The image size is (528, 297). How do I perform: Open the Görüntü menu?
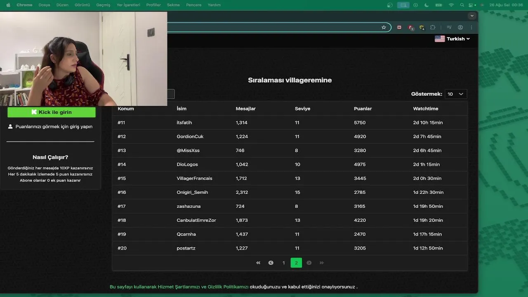pyautogui.click(x=82, y=5)
